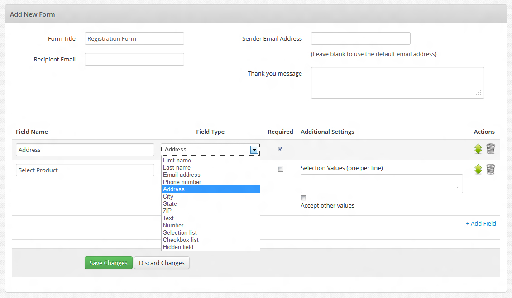512x298 pixels.
Task: Choose Last name from field type list
Action: [211, 168]
